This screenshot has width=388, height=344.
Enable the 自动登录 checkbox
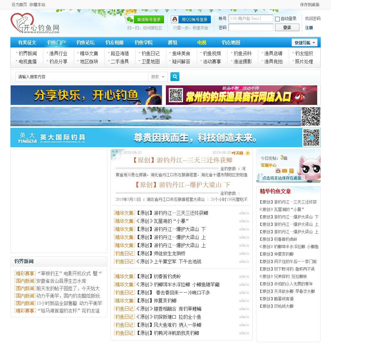(277, 19)
